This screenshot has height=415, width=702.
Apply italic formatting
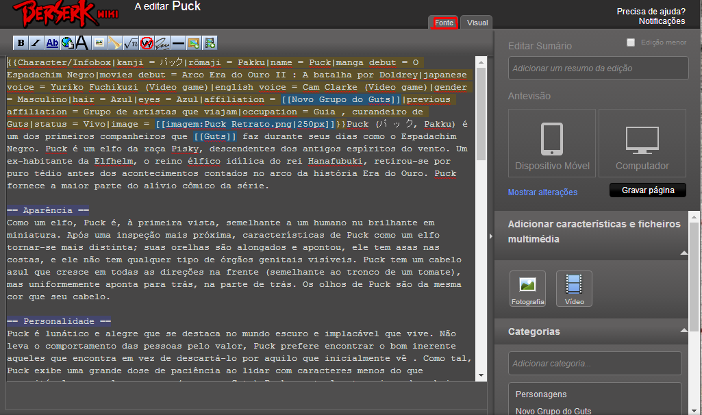click(36, 43)
